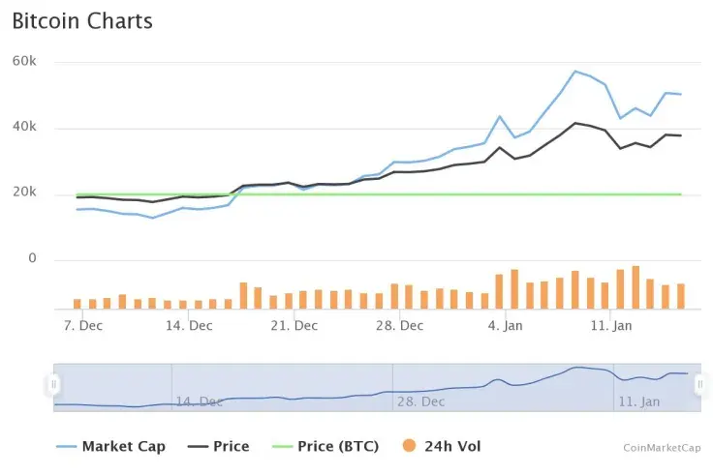Screen dimensions: 713x475
Task: Click the navigator near the 28. Dec label
Action: pyautogui.click(x=420, y=400)
